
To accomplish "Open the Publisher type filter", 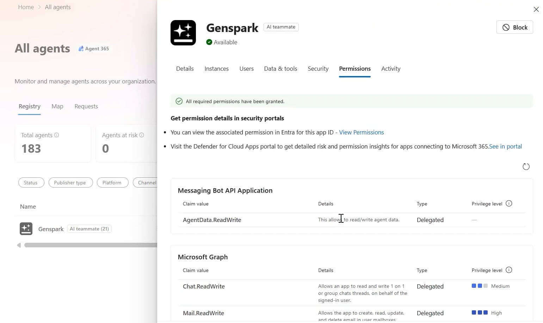I will (x=70, y=183).
